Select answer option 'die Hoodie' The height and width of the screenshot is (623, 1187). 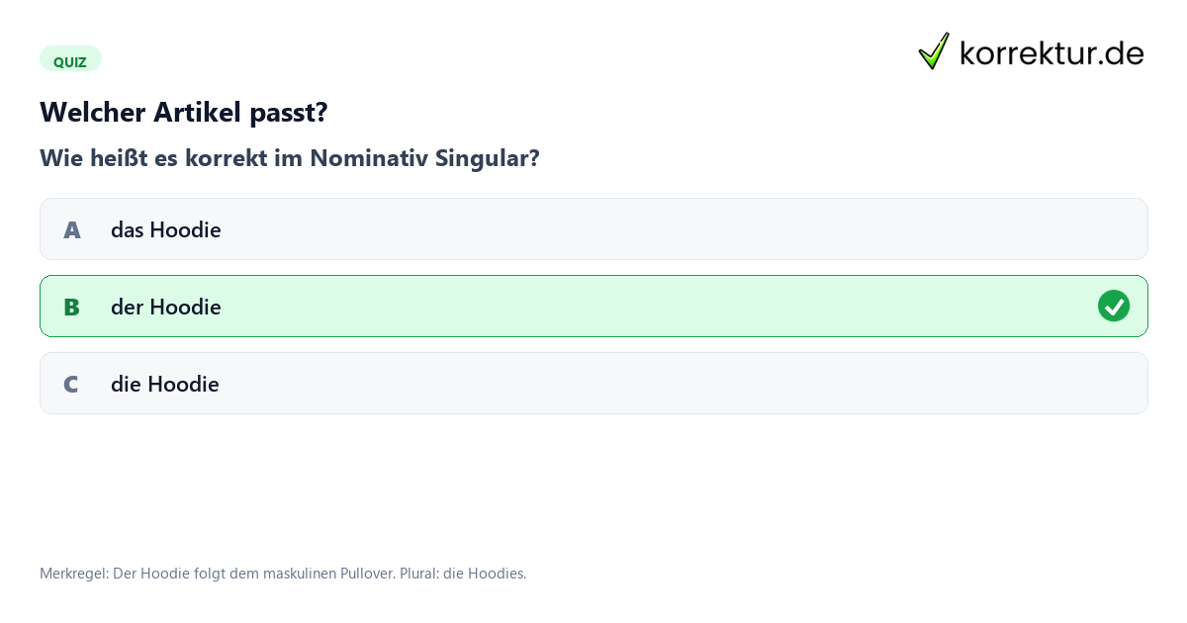[x=593, y=384]
